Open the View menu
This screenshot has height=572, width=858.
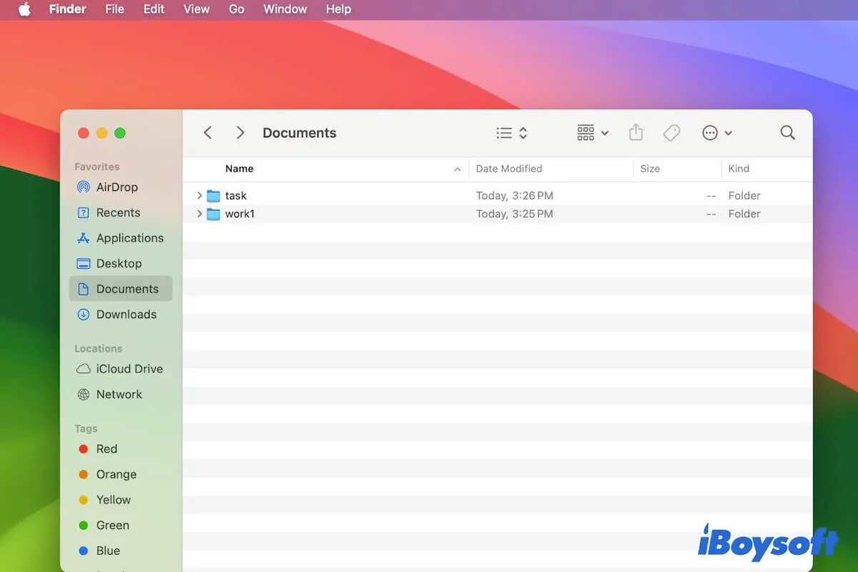coord(197,9)
